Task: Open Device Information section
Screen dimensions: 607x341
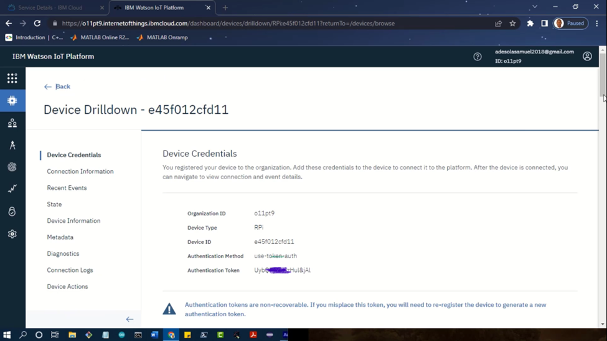Action: [x=73, y=221]
